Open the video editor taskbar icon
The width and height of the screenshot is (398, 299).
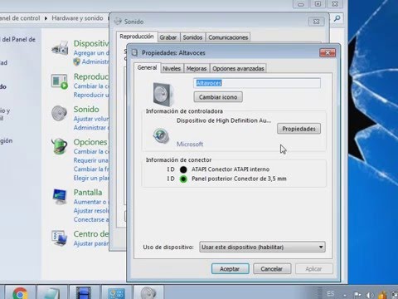click(84, 293)
